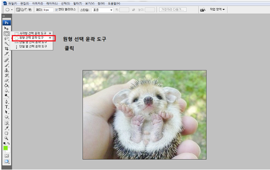Open the 작업 영역 workspace dropdown
Image resolution: width=270 pixels, height=170 pixels.
217,9
